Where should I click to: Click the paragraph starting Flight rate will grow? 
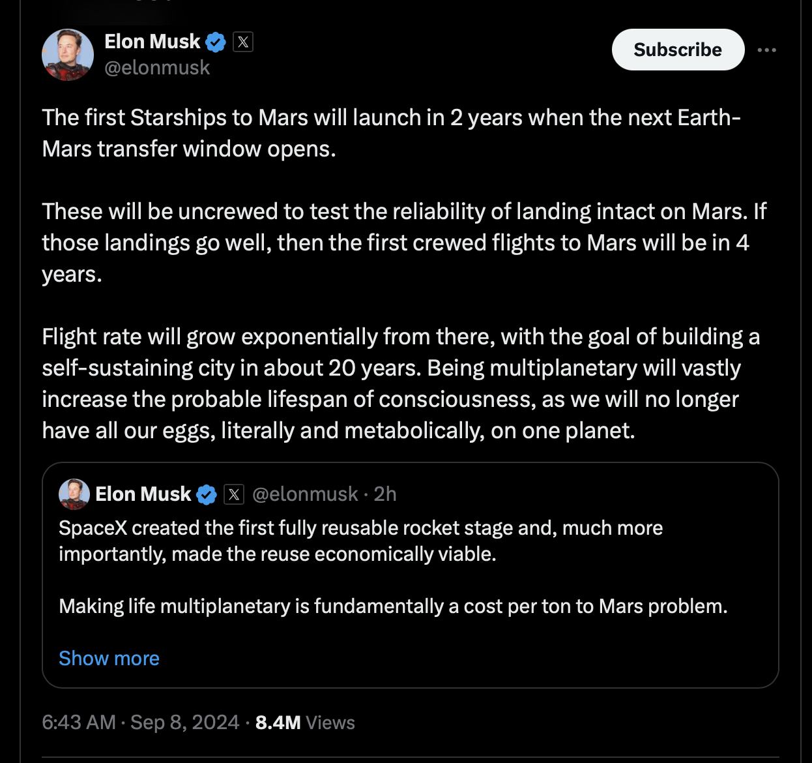(x=401, y=383)
